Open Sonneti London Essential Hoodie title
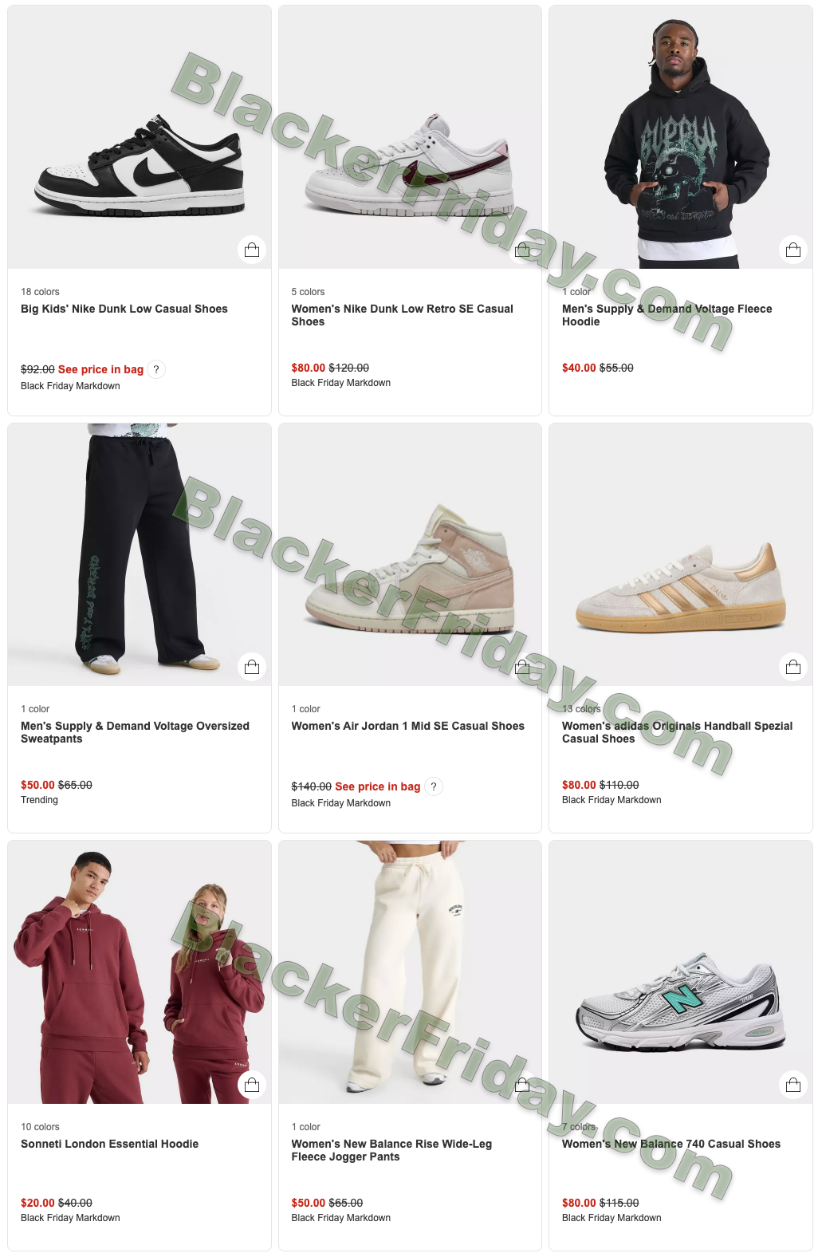The width and height of the screenshot is (818, 1257). (110, 1144)
